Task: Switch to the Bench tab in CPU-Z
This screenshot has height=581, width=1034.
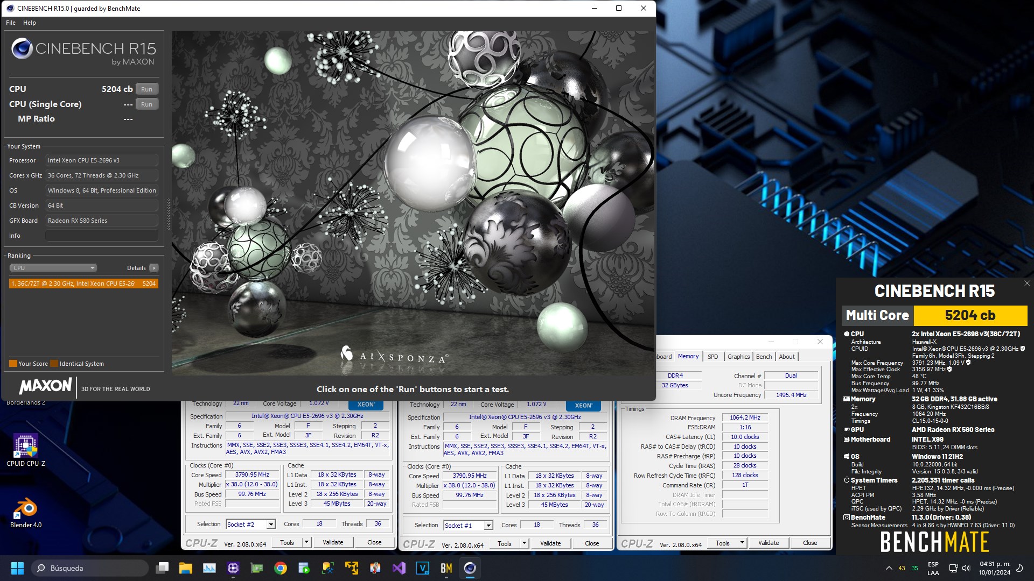Action: 764,357
